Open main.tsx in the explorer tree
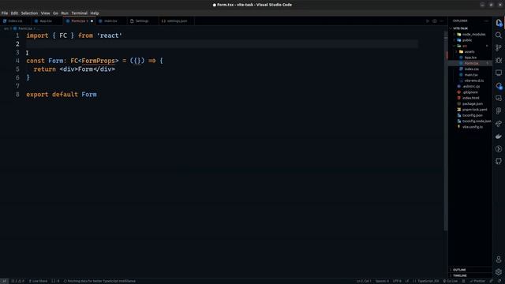Viewport: 505px width, 284px height. [x=470, y=75]
